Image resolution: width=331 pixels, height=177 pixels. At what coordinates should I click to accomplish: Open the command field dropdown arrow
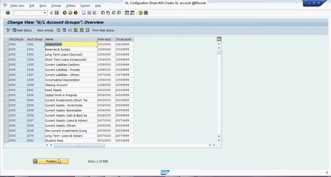[x=45, y=13]
